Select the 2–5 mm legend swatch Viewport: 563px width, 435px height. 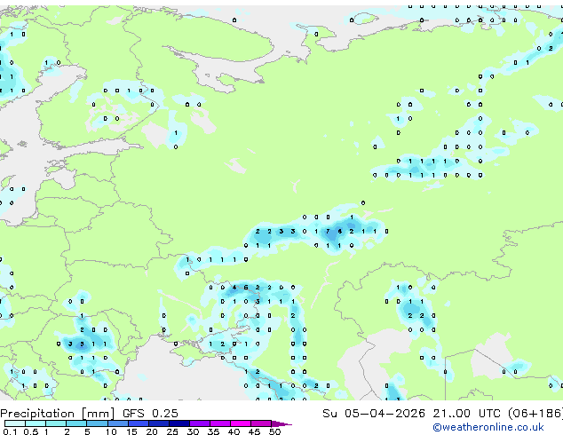coord(76,423)
